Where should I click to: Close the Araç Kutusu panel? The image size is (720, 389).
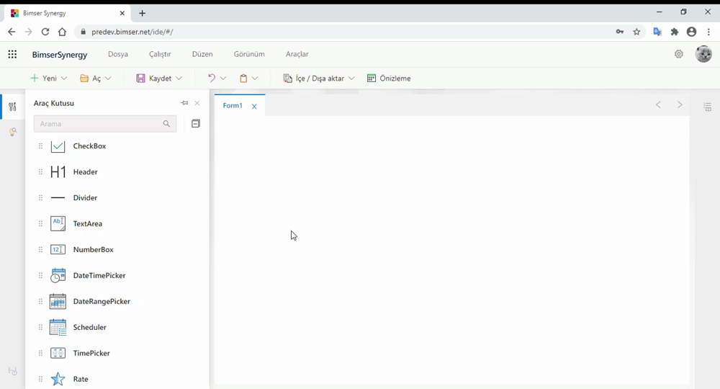pos(197,103)
